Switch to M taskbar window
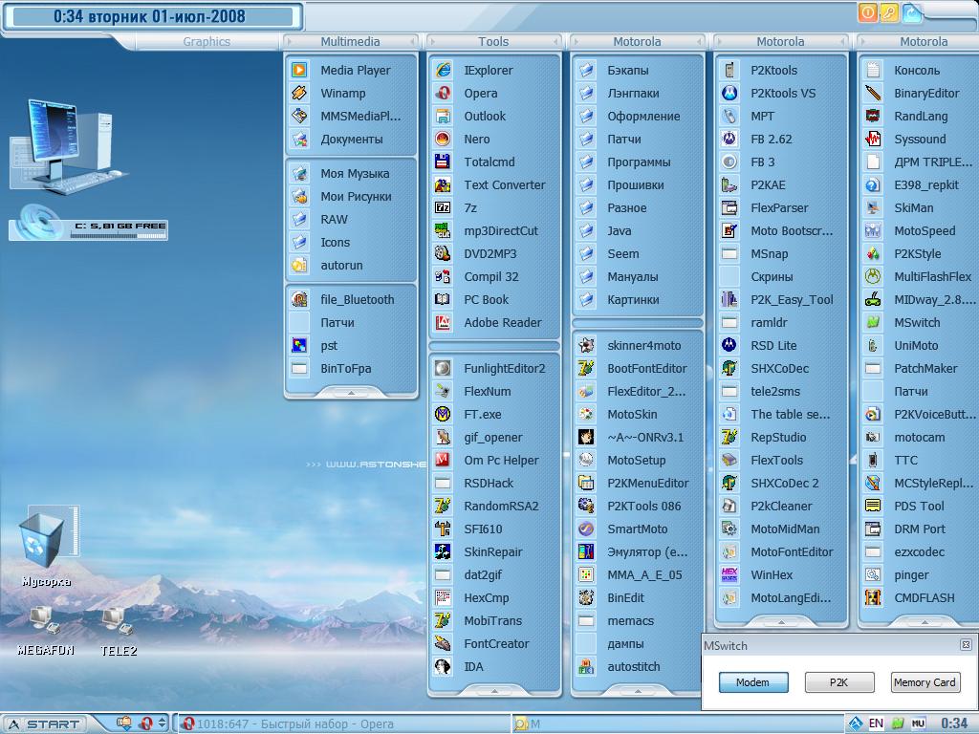This screenshot has height=734, width=979. (x=678, y=724)
